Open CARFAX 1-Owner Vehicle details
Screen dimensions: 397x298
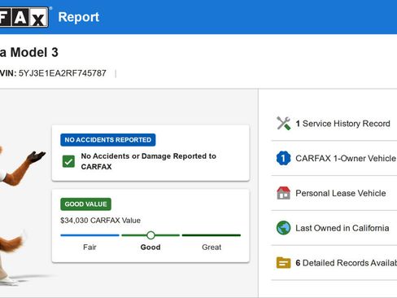[334, 158]
